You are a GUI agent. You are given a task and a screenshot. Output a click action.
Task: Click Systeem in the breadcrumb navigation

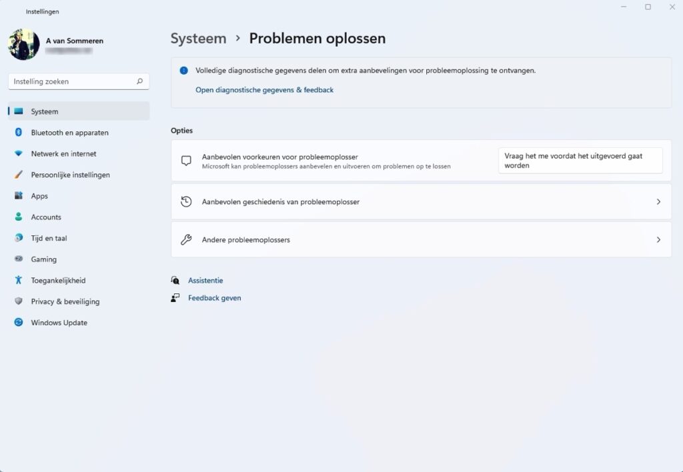point(198,39)
